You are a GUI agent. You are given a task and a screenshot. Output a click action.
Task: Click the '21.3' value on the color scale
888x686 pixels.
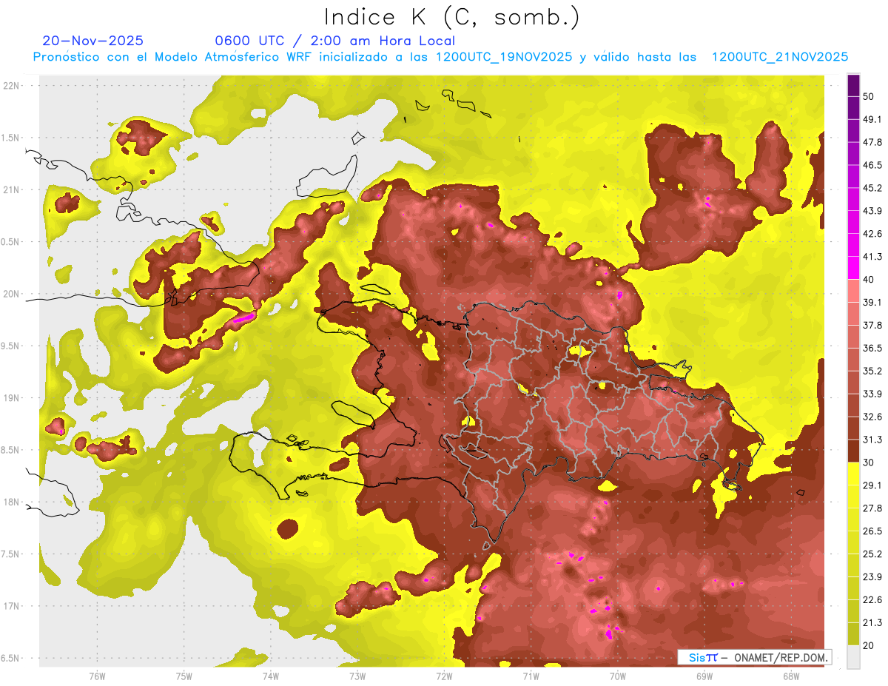[872, 623]
